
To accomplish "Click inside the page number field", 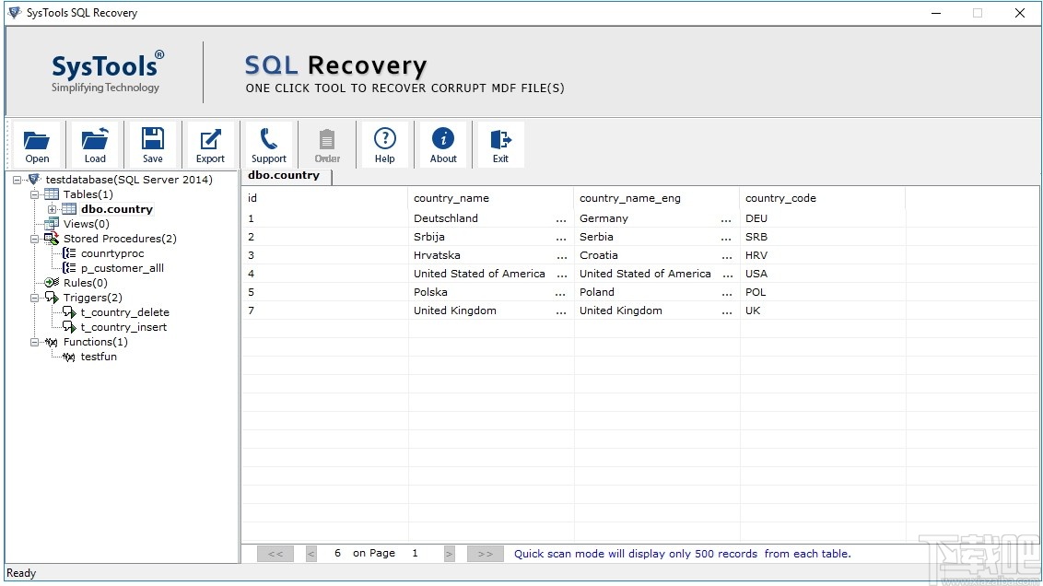I will click(415, 553).
